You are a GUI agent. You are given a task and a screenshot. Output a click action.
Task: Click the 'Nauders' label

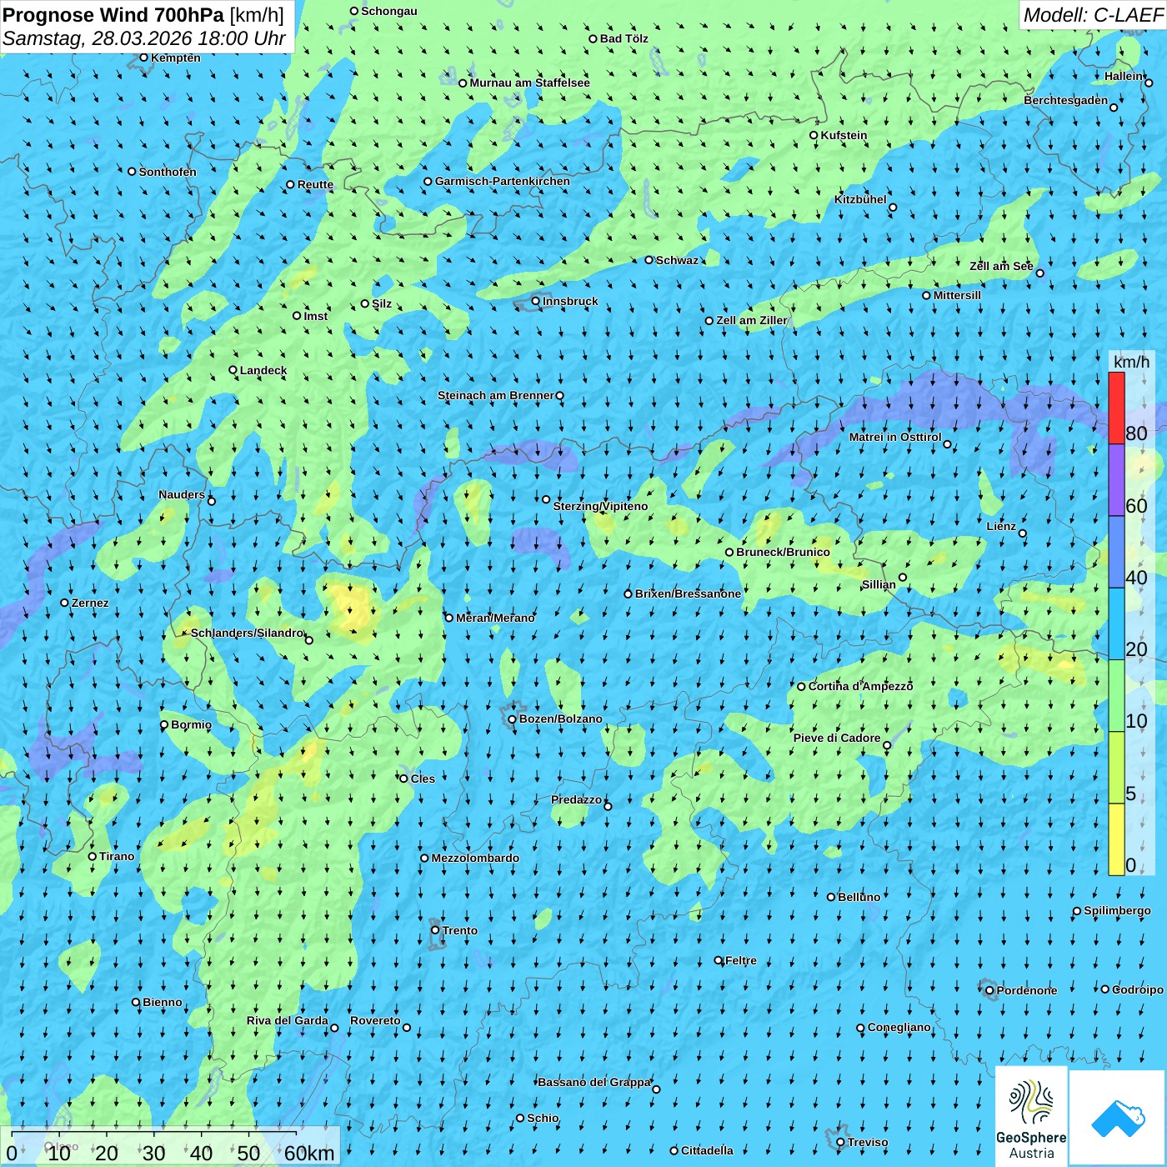182,494
